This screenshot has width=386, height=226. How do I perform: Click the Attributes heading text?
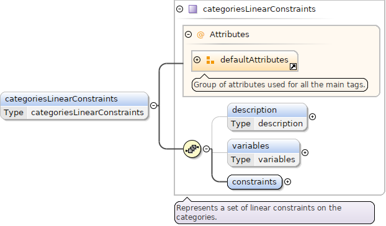click(x=230, y=35)
